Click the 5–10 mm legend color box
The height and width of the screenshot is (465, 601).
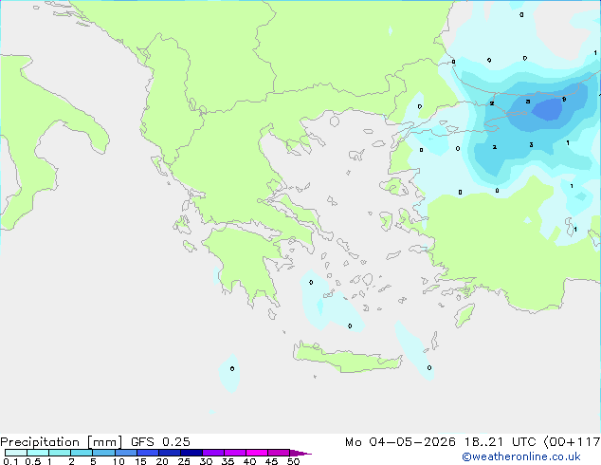tap(103, 453)
